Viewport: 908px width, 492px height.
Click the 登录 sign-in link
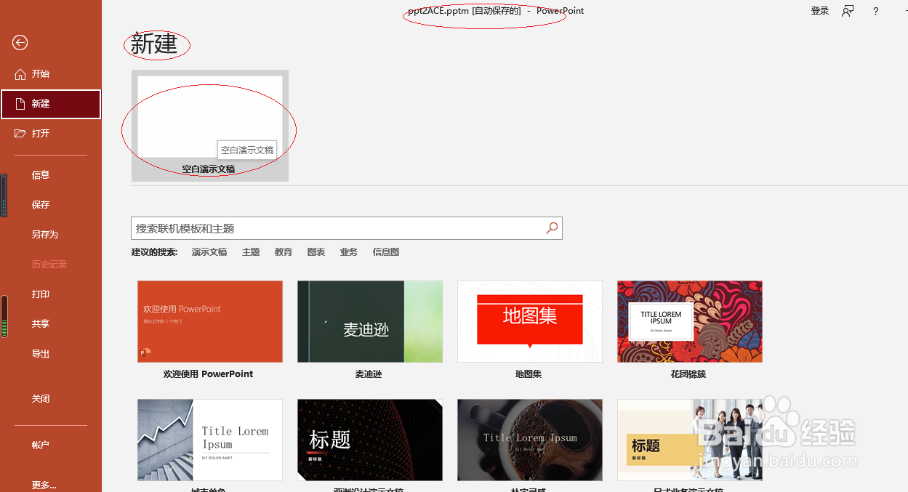(x=820, y=11)
